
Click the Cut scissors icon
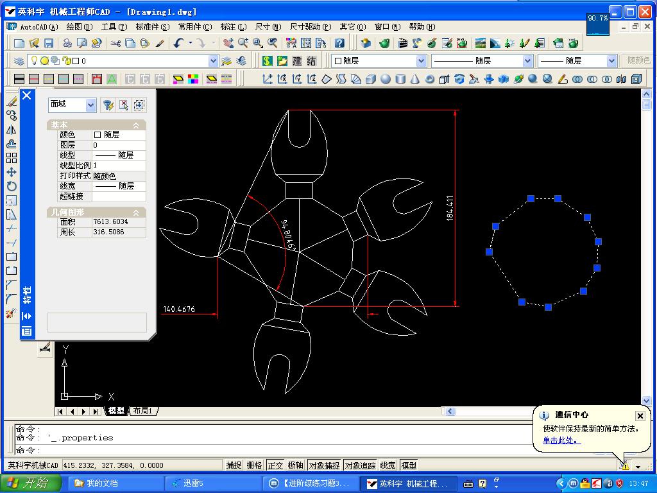coord(115,43)
